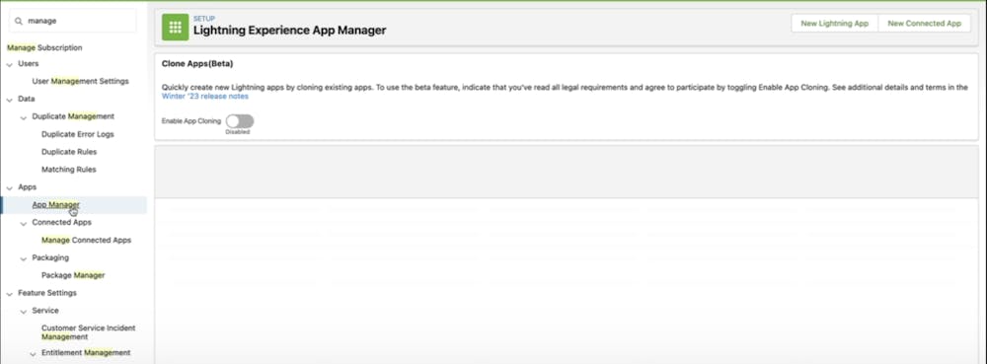Click the New Connected App button
Screen dimensions: 987x364
click(924, 24)
